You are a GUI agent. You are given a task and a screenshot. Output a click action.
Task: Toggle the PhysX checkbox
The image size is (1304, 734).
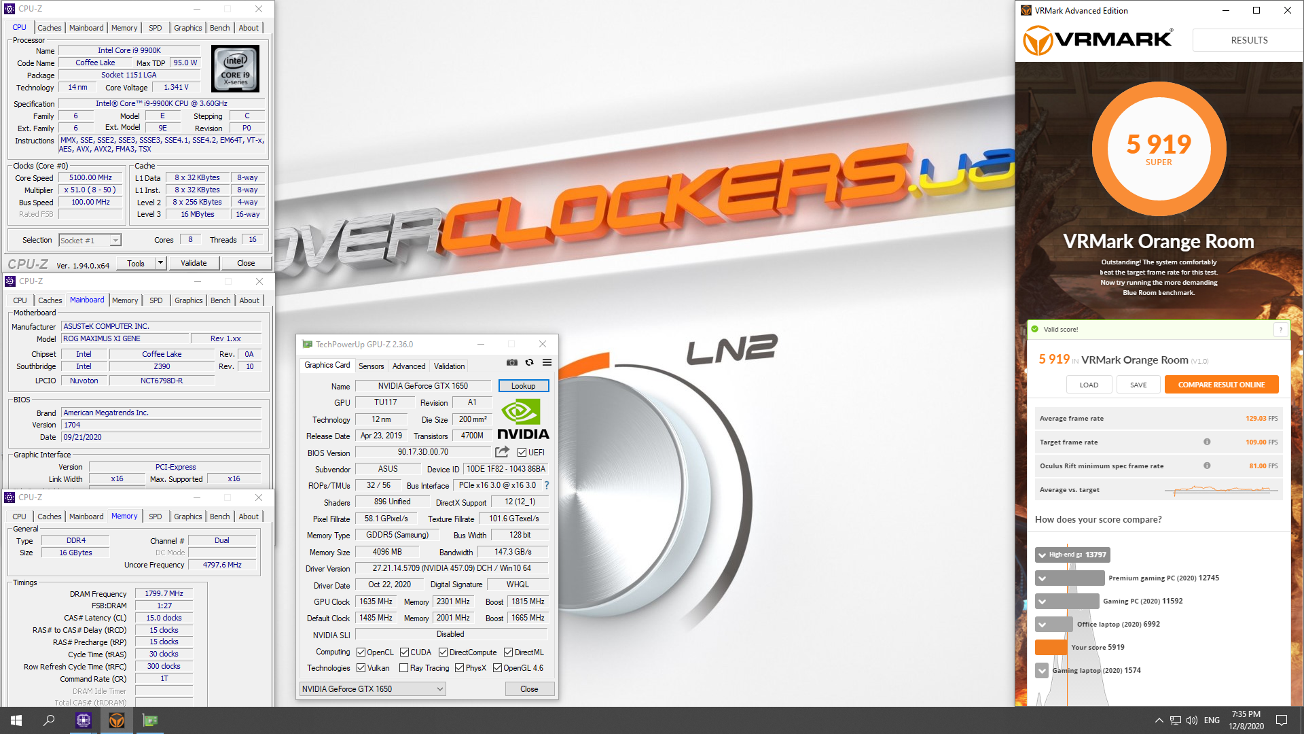(x=460, y=668)
